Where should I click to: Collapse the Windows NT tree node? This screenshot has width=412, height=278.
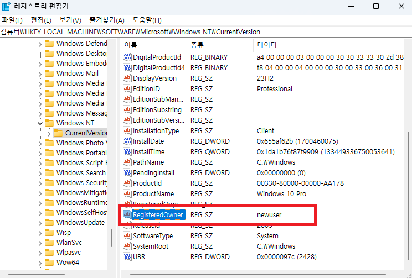[x=40, y=123]
